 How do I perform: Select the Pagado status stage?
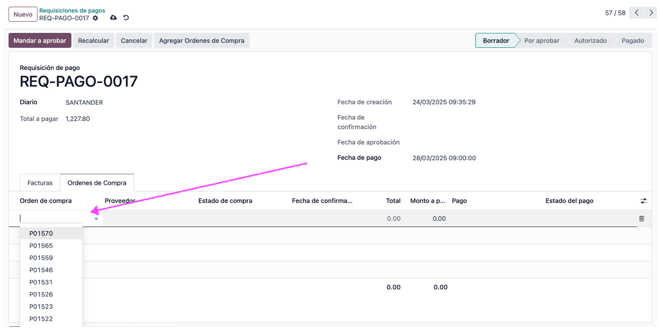633,41
